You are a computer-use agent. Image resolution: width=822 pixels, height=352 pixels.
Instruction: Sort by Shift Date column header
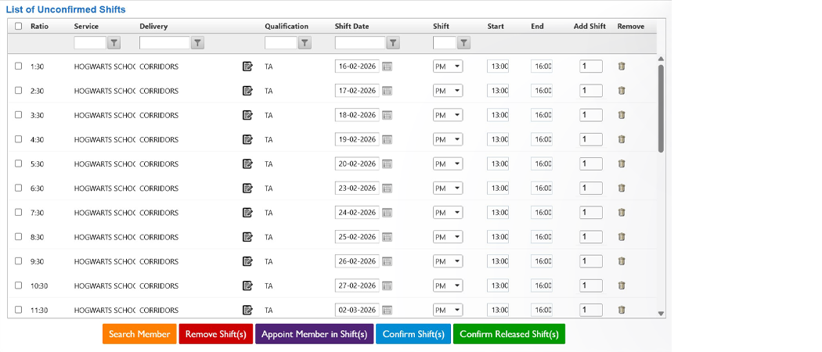pyautogui.click(x=352, y=26)
